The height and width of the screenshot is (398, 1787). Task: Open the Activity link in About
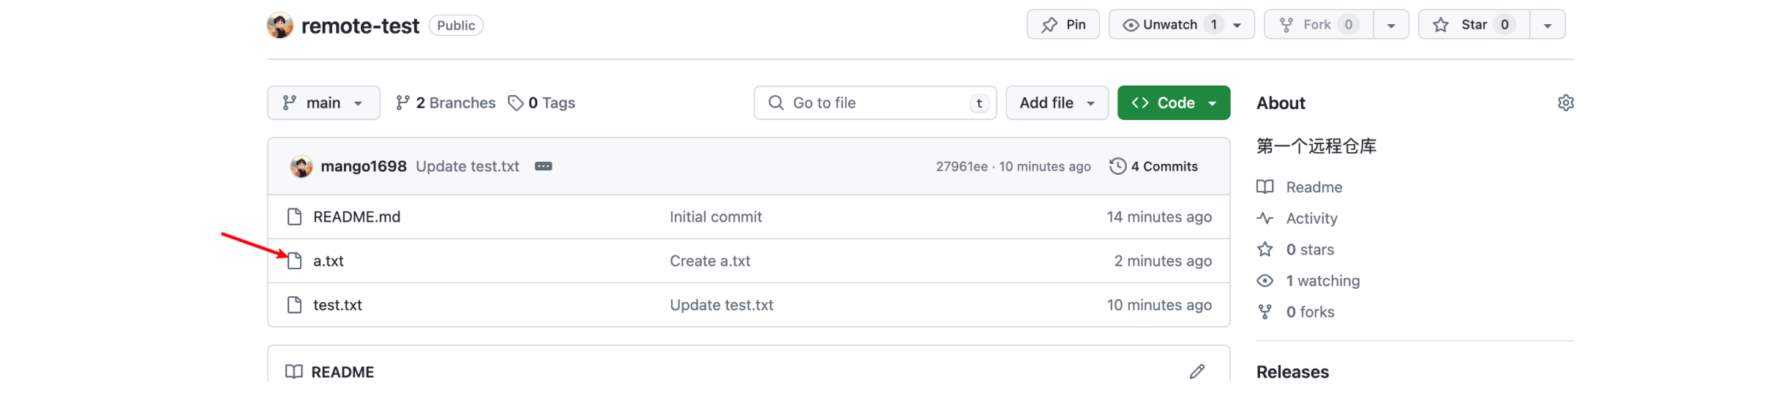1311,219
